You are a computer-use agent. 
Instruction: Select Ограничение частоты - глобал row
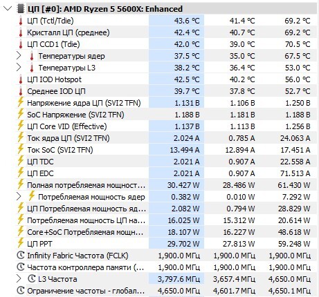click(167, 291)
